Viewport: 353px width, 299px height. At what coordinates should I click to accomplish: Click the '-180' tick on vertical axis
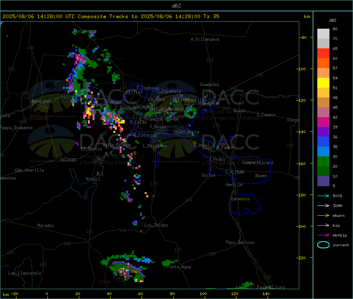302,195
